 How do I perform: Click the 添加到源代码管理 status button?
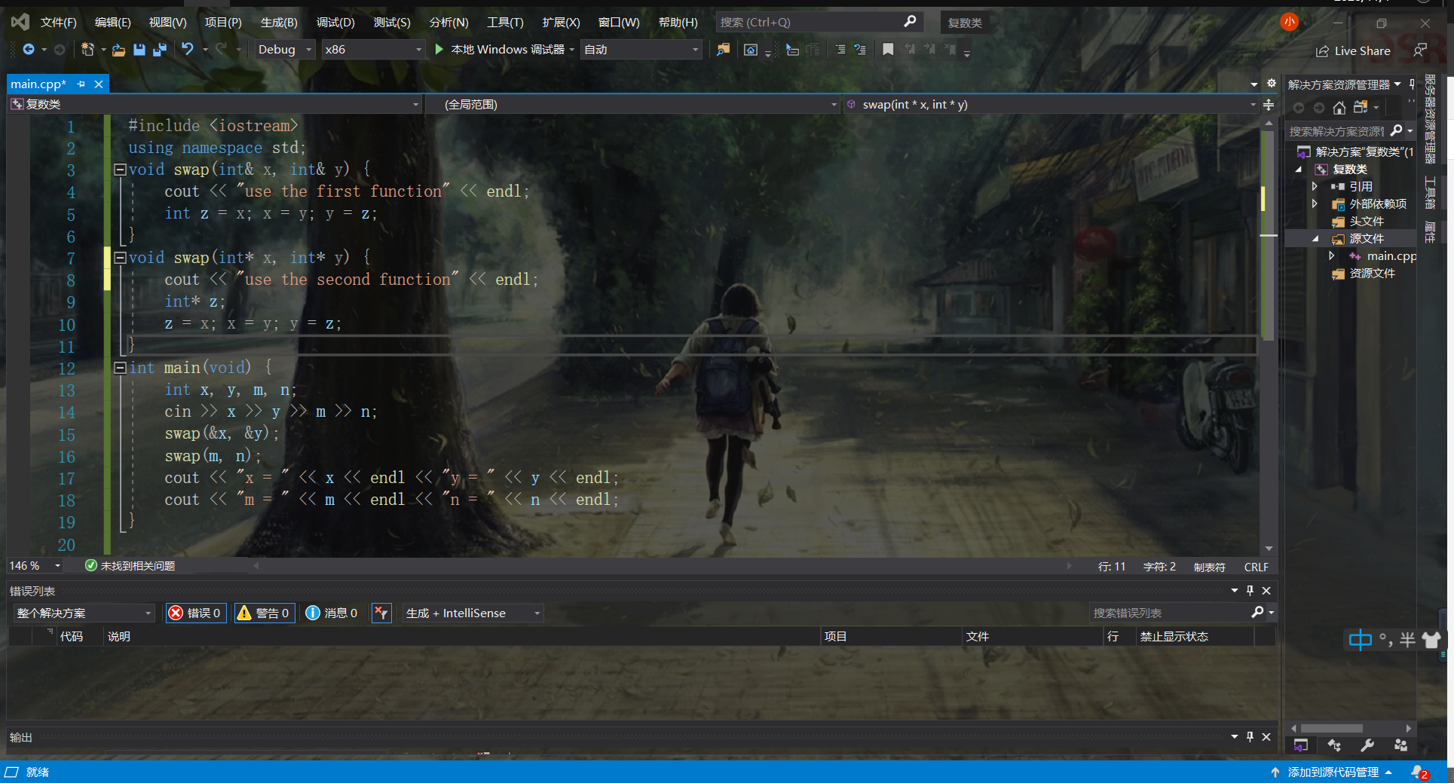point(1333,772)
